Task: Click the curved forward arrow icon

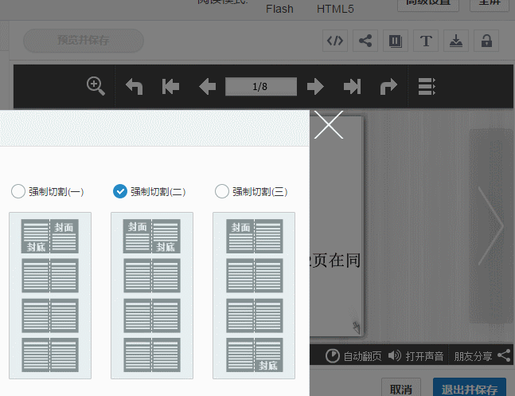Action: pyautogui.click(x=388, y=86)
